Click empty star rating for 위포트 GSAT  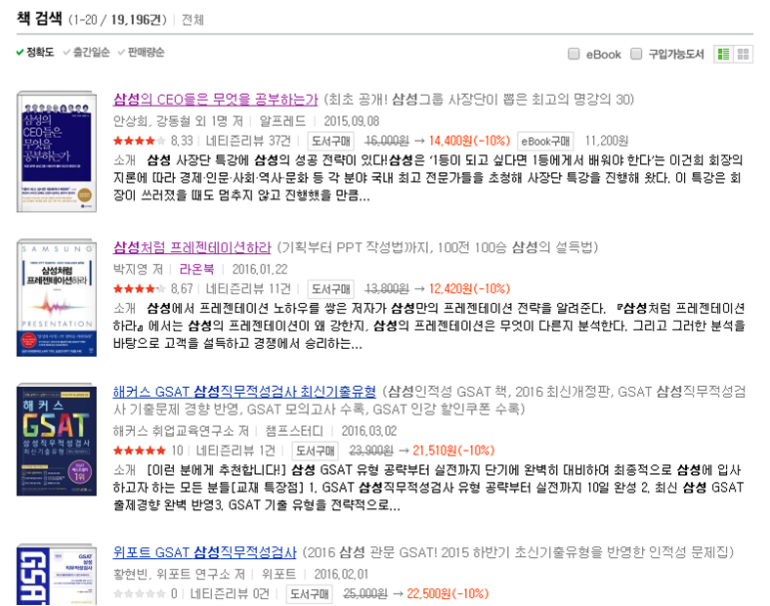146,593
